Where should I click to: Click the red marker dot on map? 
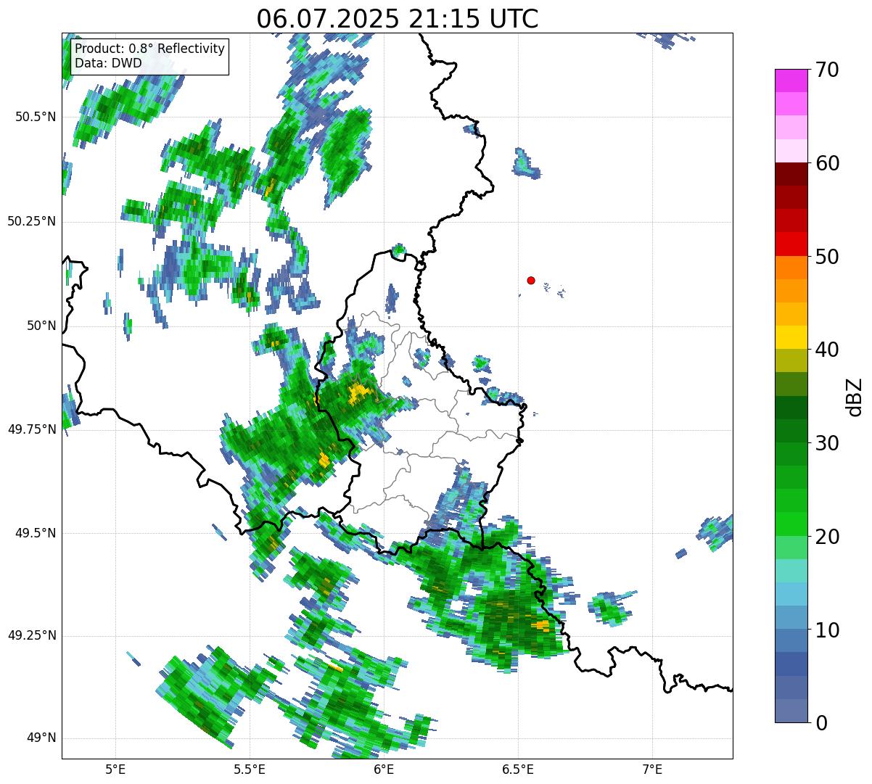[x=531, y=280]
